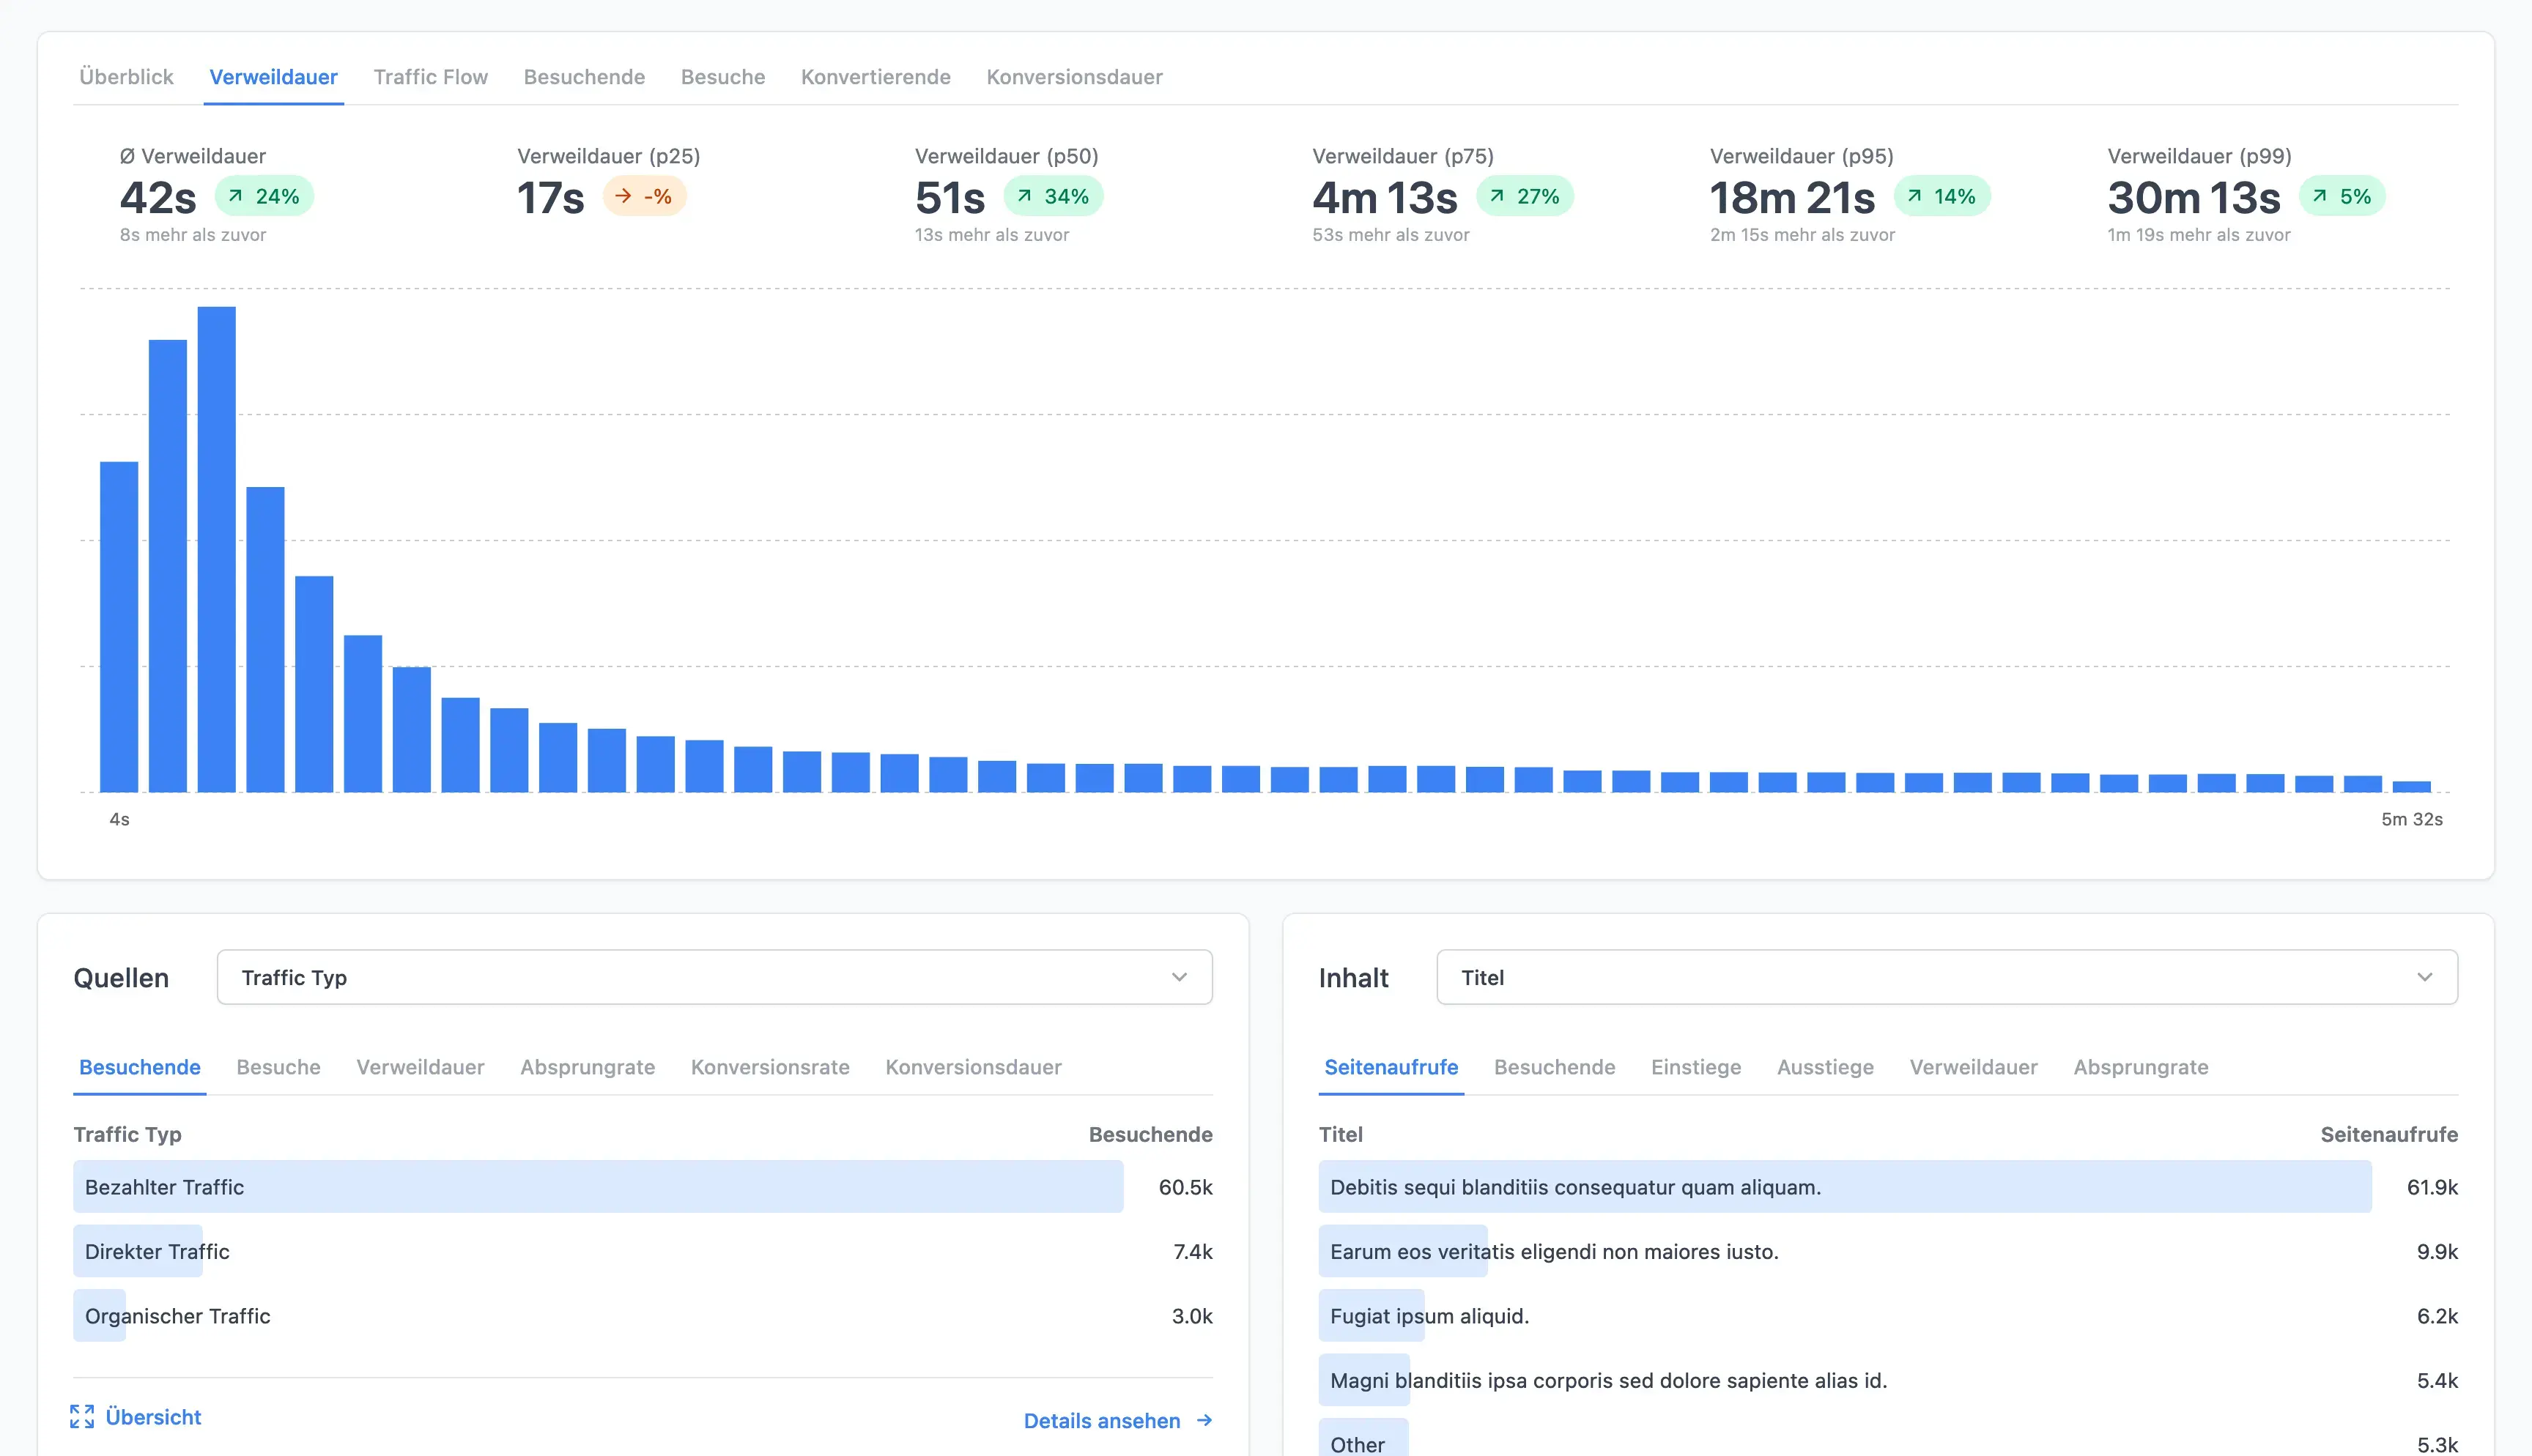Click the 5% trend badge for p99

tap(2342, 196)
